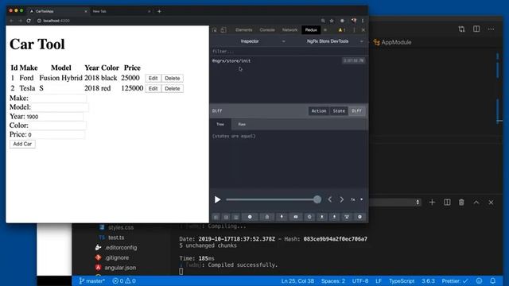
Task: Toggle device toolbar in DevTools
Action: [x=223, y=30]
